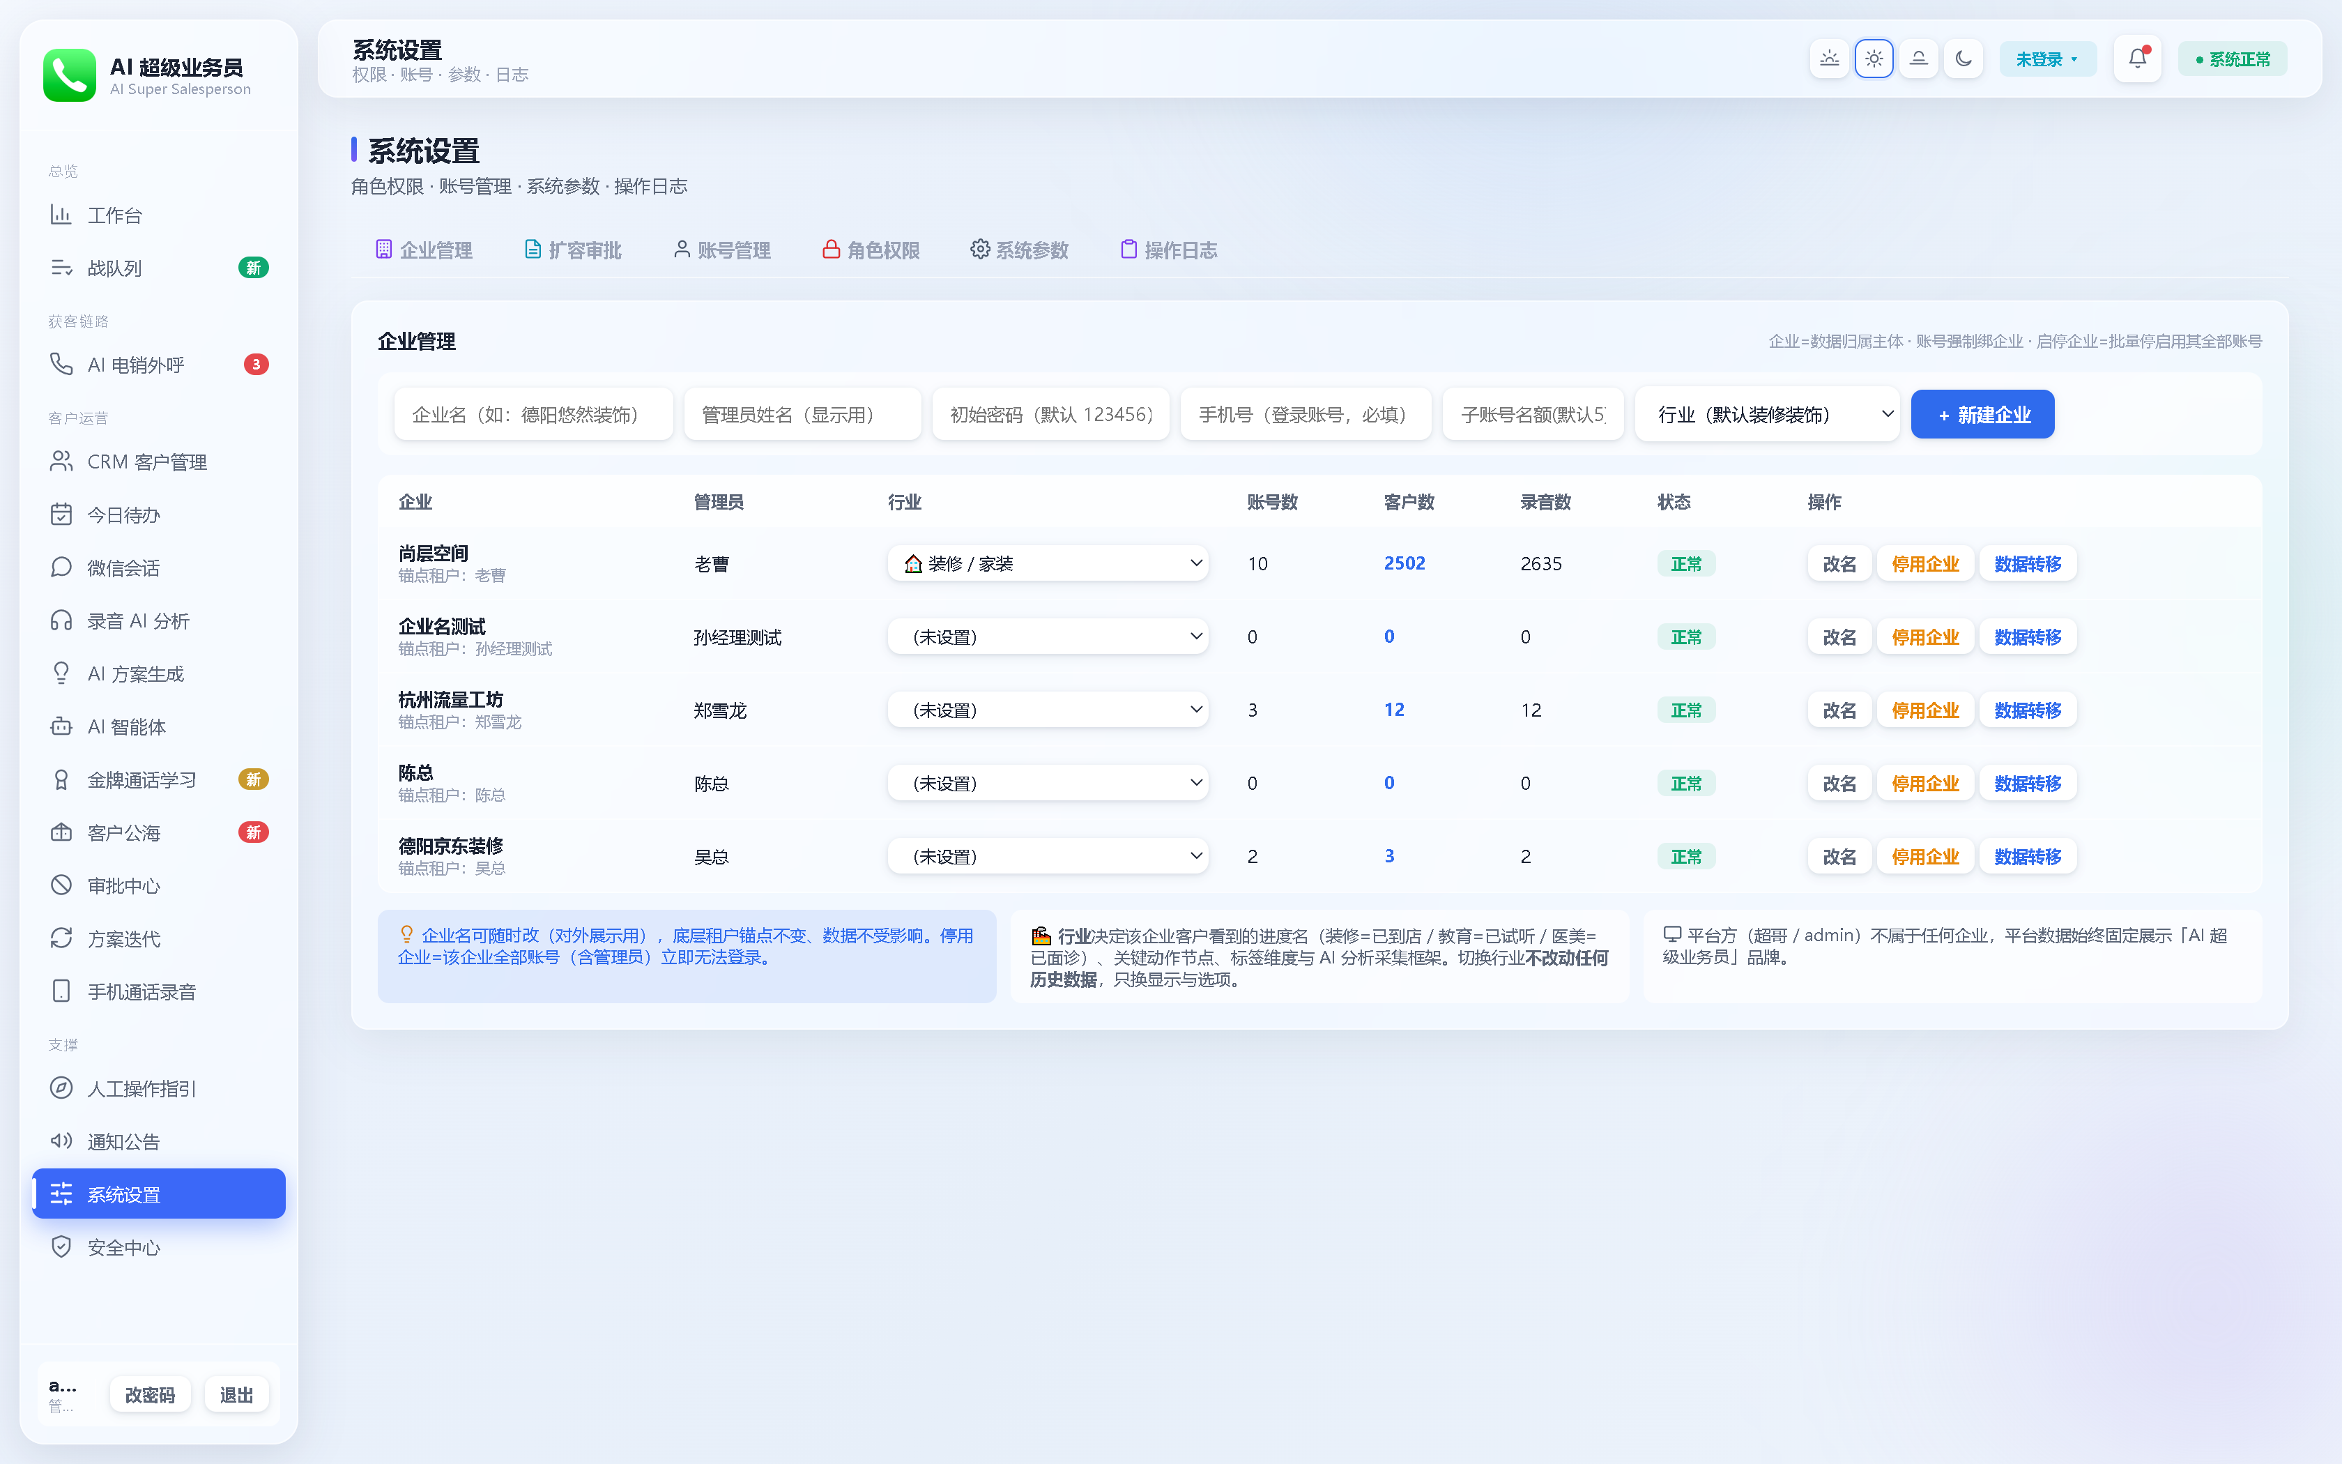Switch to the 操作日志 tab
This screenshot has height=1464, width=2342.
tap(1169, 251)
